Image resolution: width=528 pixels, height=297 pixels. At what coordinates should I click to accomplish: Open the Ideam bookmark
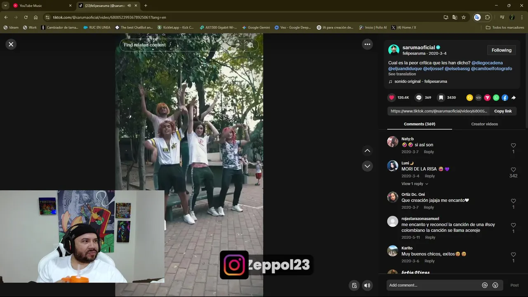click(x=11, y=28)
